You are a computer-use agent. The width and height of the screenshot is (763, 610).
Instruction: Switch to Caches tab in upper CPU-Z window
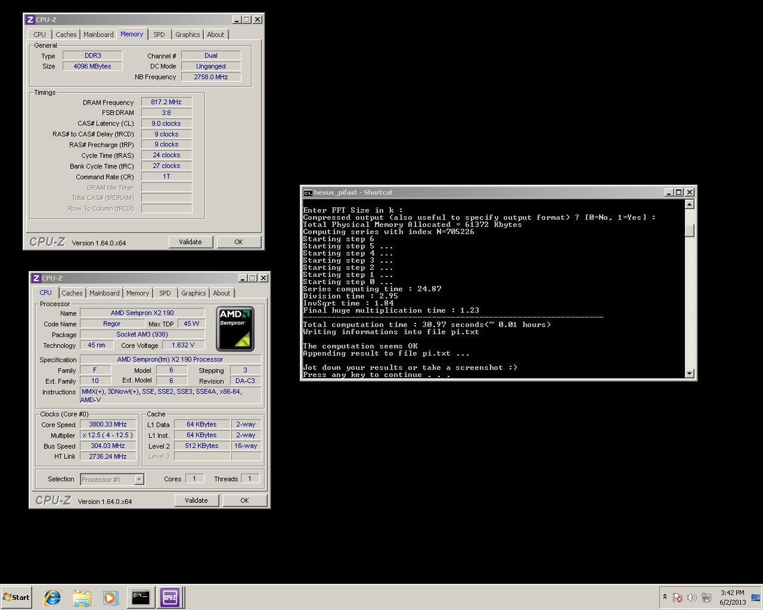click(x=66, y=35)
